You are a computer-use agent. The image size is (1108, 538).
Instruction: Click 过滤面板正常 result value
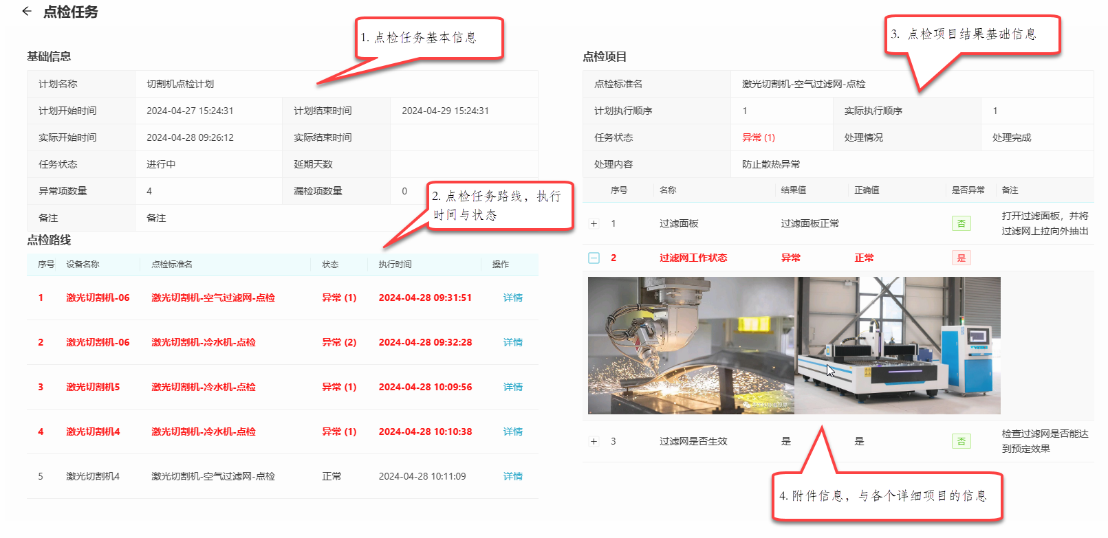click(810, 223)
